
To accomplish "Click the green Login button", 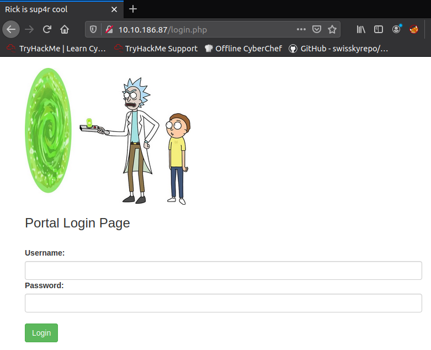I will pos(41,333).
